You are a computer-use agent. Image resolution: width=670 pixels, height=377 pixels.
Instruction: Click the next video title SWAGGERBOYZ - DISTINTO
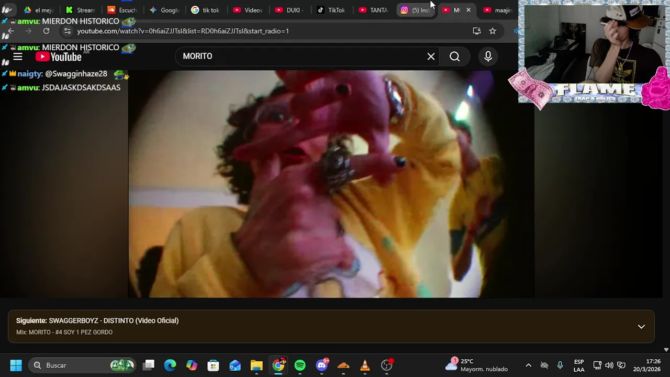pyautogui.click(x=114, y=320)
